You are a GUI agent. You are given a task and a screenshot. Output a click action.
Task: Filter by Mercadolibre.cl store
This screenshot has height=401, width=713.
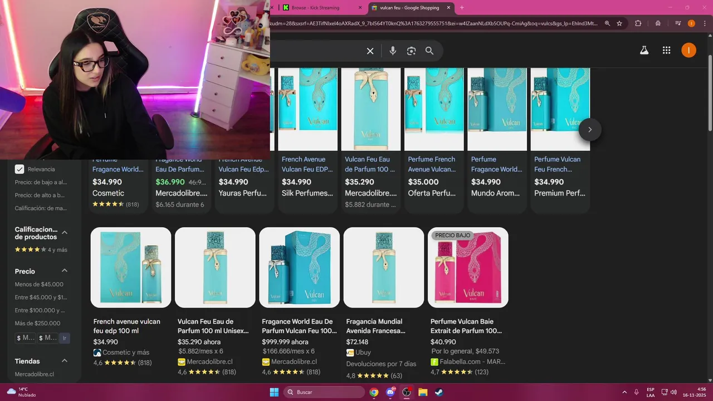[x=34, y=374]
